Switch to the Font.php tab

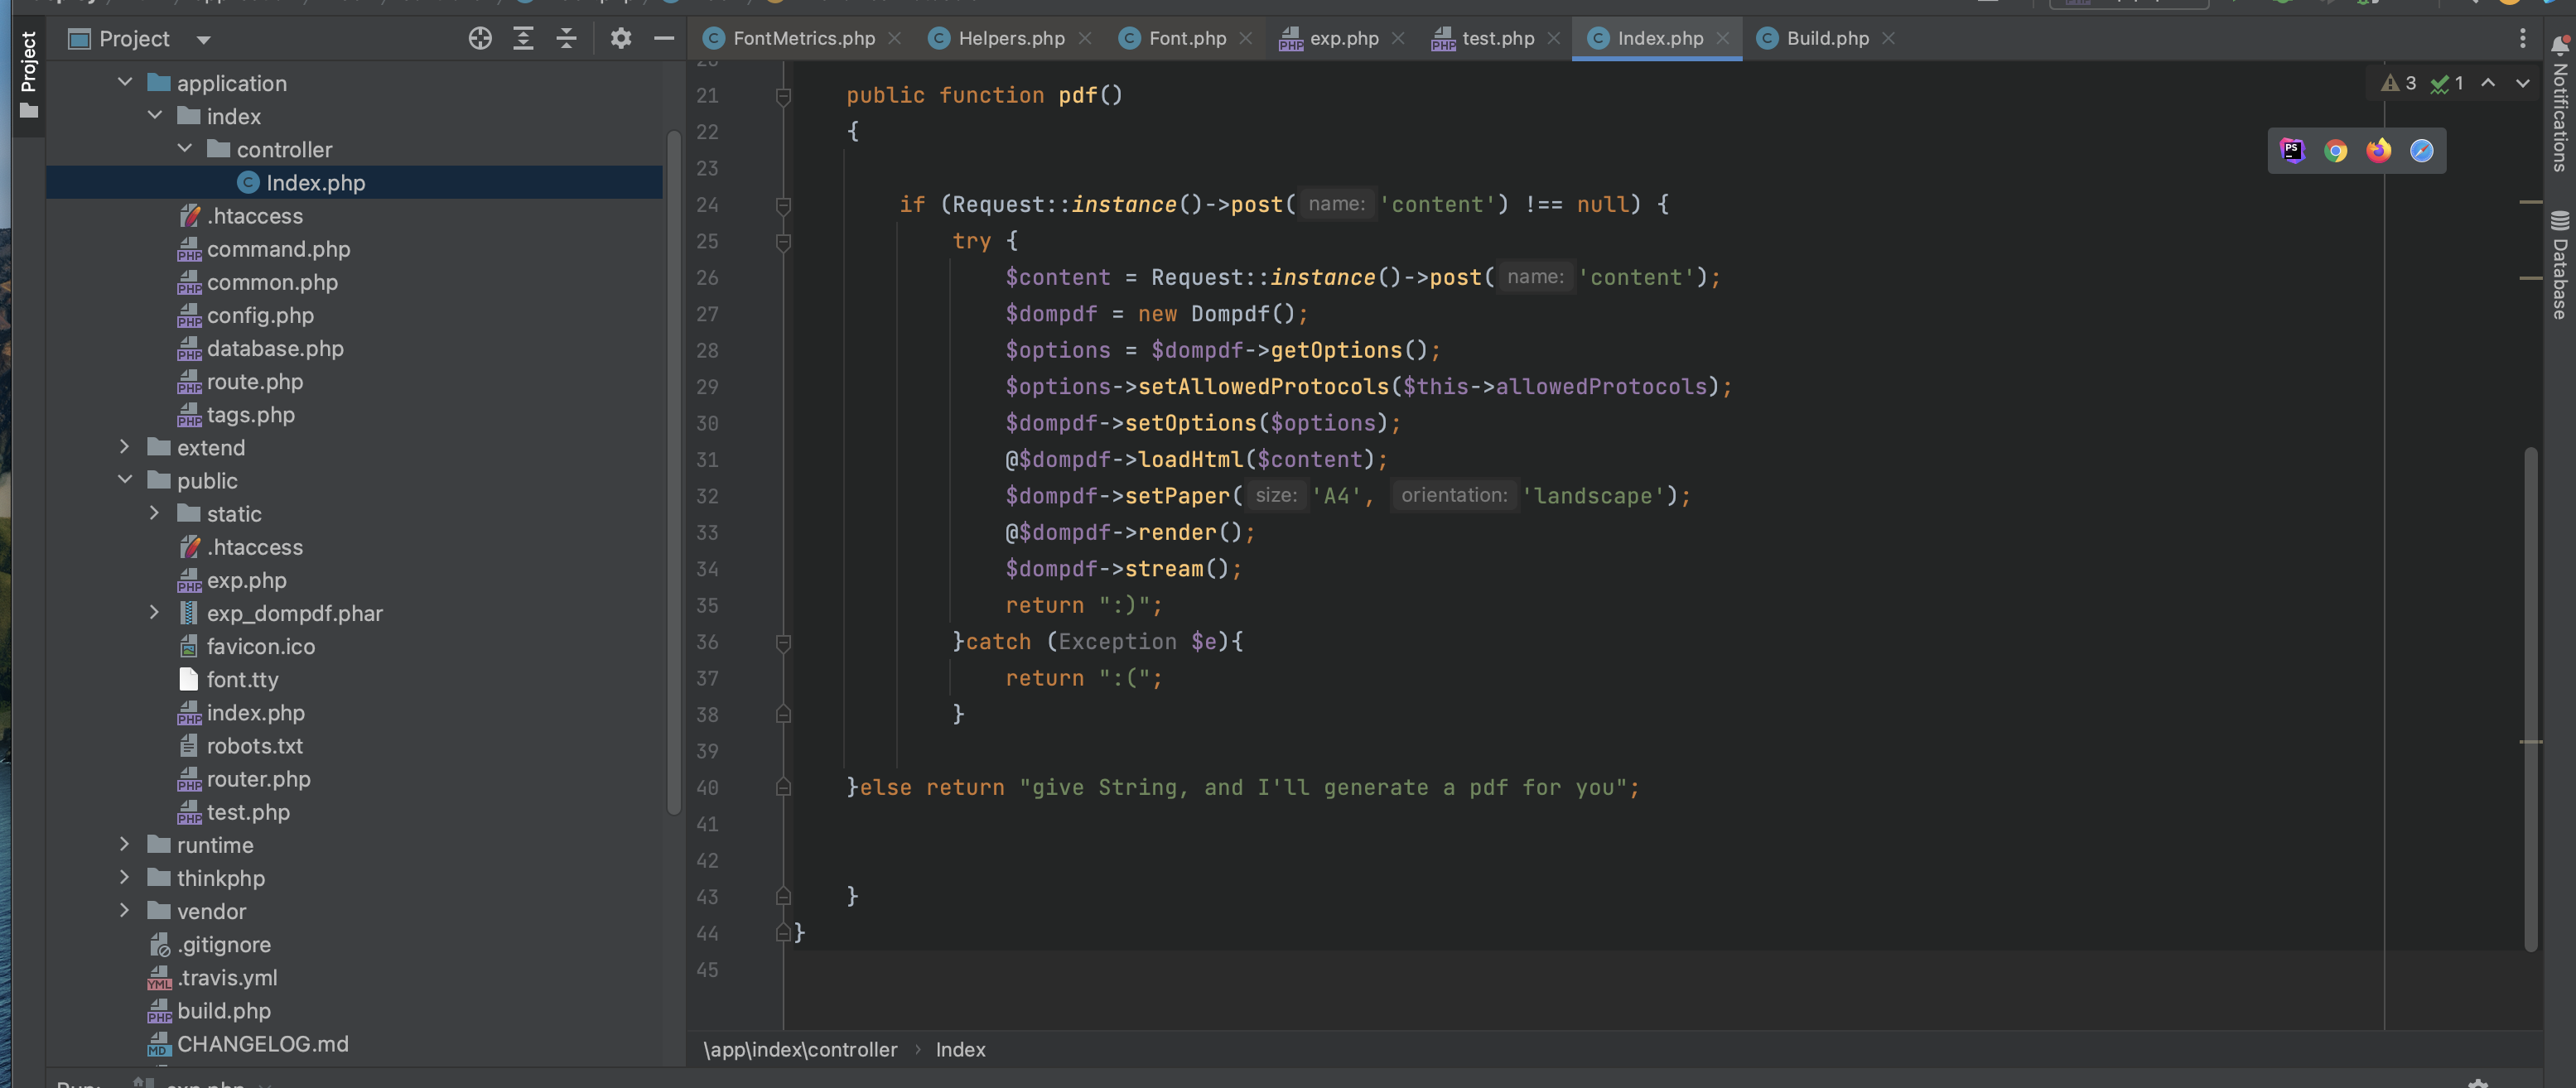tap(1187, 38)
